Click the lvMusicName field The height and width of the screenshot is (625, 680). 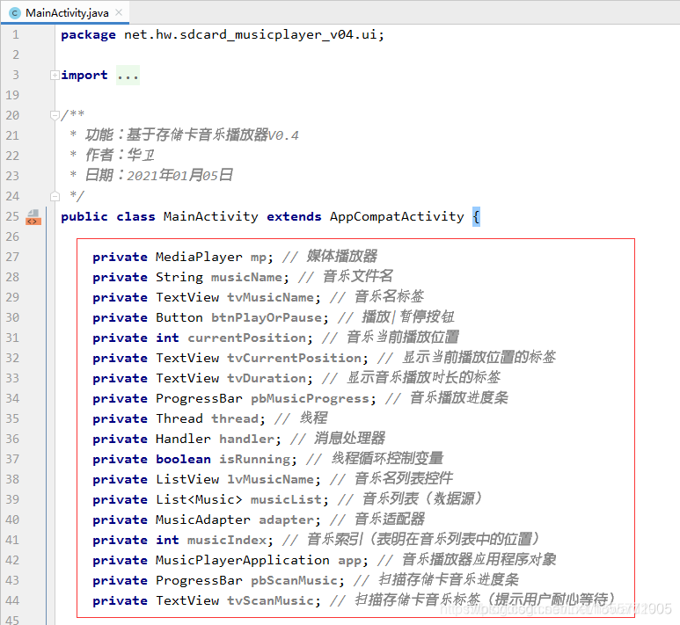pyautogui.click(x=271, y=479)
